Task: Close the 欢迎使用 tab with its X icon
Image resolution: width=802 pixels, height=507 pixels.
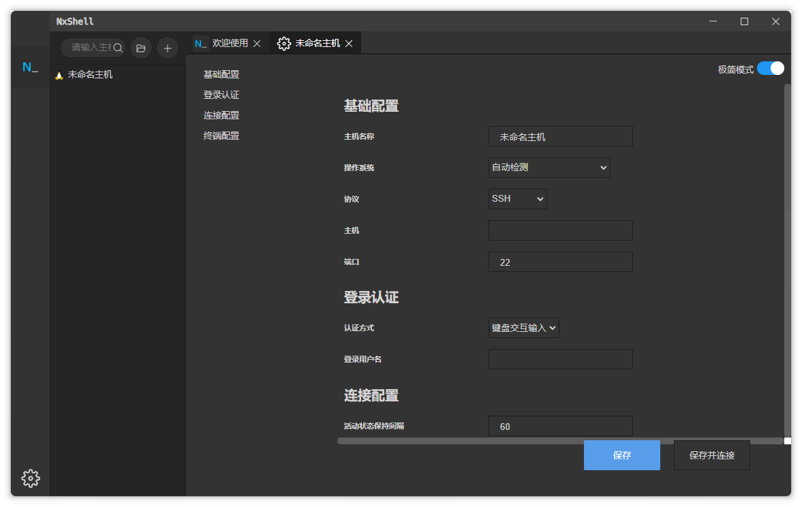Action: tap(257, 42)
